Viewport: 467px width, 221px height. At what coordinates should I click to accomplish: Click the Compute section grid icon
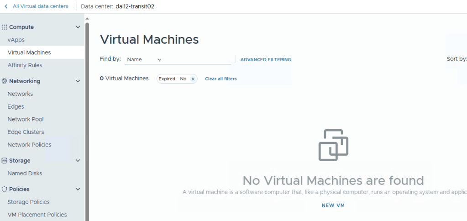pos(5,27)
